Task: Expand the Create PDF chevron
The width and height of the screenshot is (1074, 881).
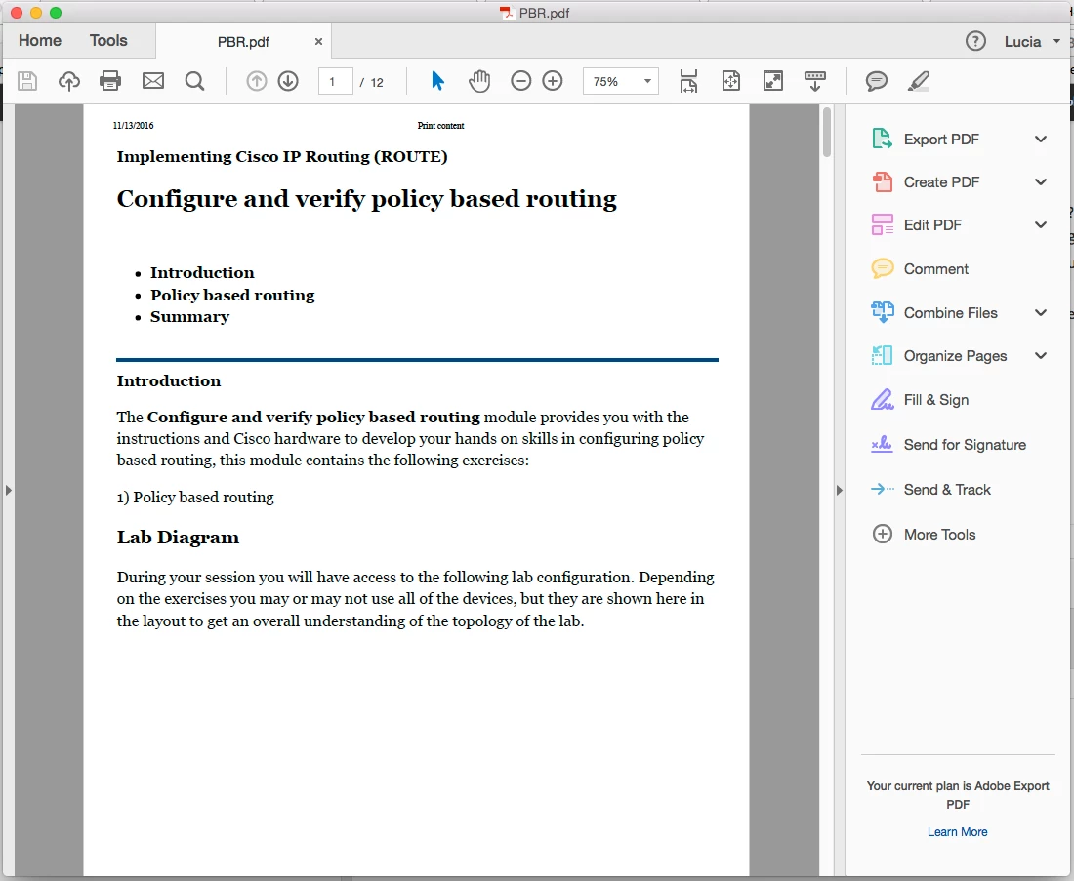Action: click(1041, 182)
